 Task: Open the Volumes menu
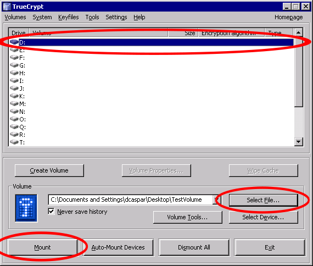[15, 17]
